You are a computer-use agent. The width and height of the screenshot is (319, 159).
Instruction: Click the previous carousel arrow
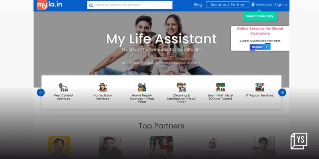pos(41,93)
